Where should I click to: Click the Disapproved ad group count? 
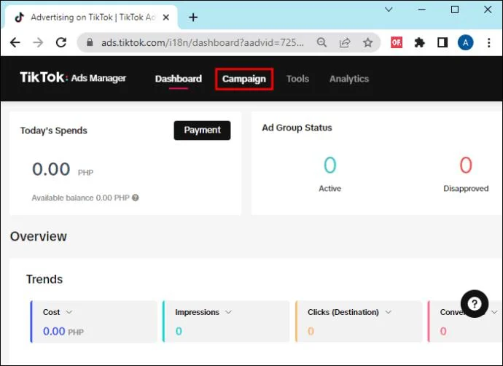coord(466,165)
